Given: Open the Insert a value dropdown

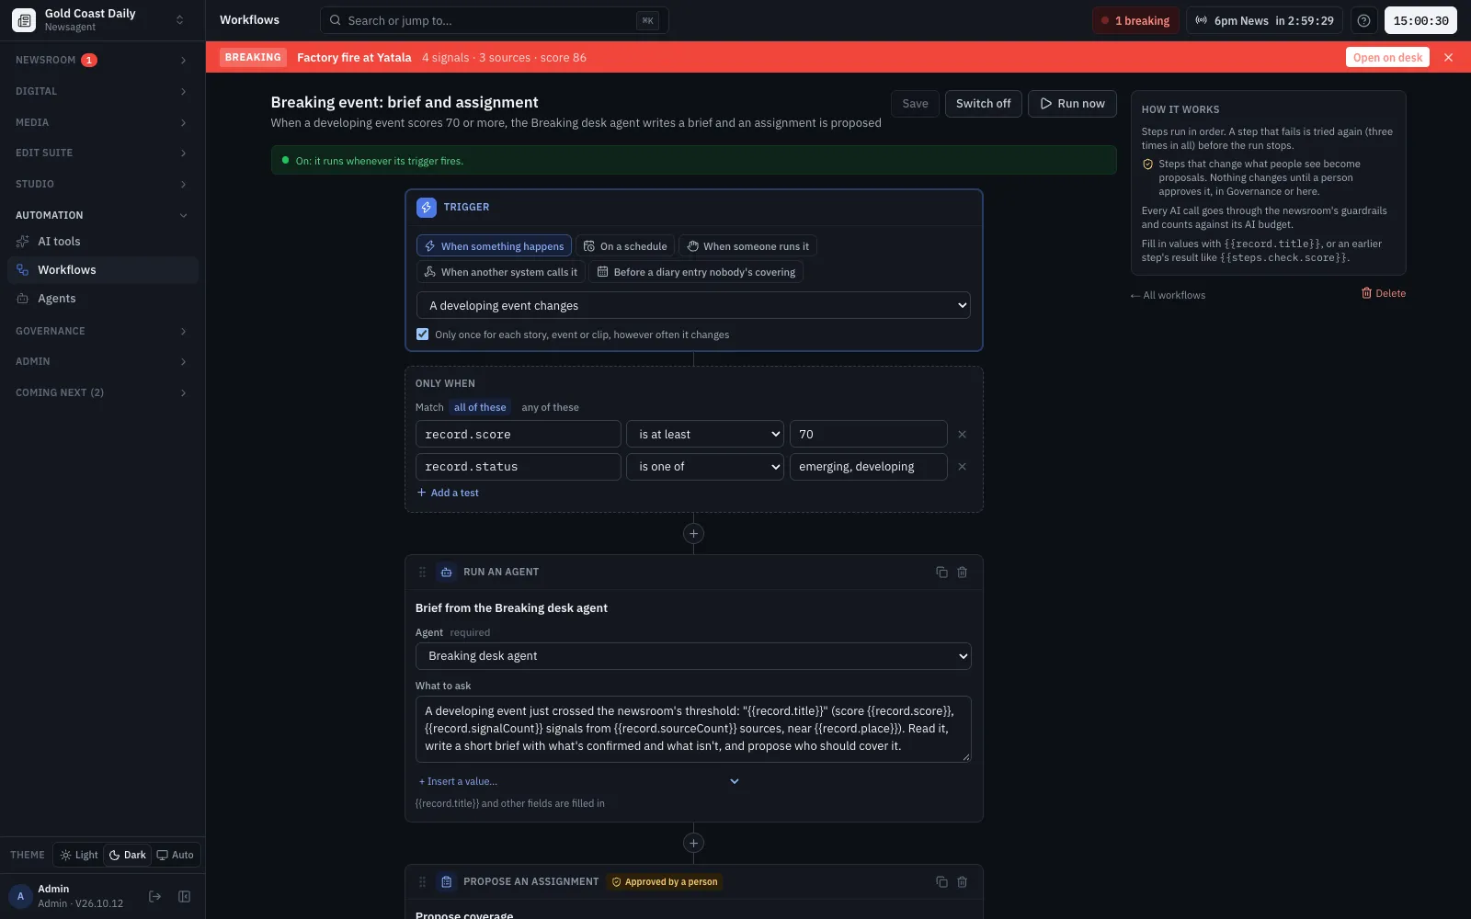Looking at the screenshot, I should pyautogui.click(x=579, y=781).
